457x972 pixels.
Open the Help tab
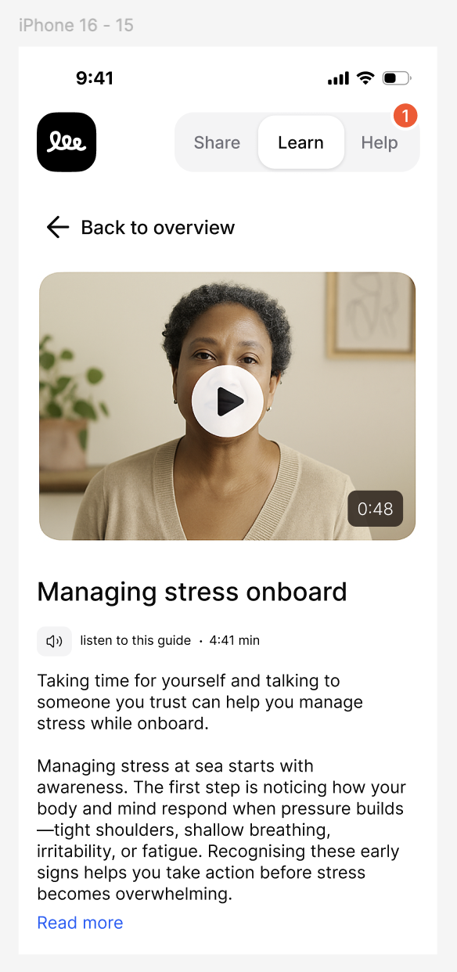click(380, 142)
